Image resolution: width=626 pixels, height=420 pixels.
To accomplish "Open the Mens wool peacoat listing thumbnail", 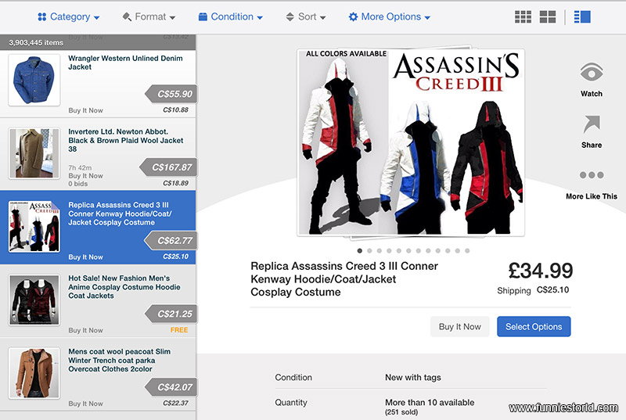I will pos(34,373).
